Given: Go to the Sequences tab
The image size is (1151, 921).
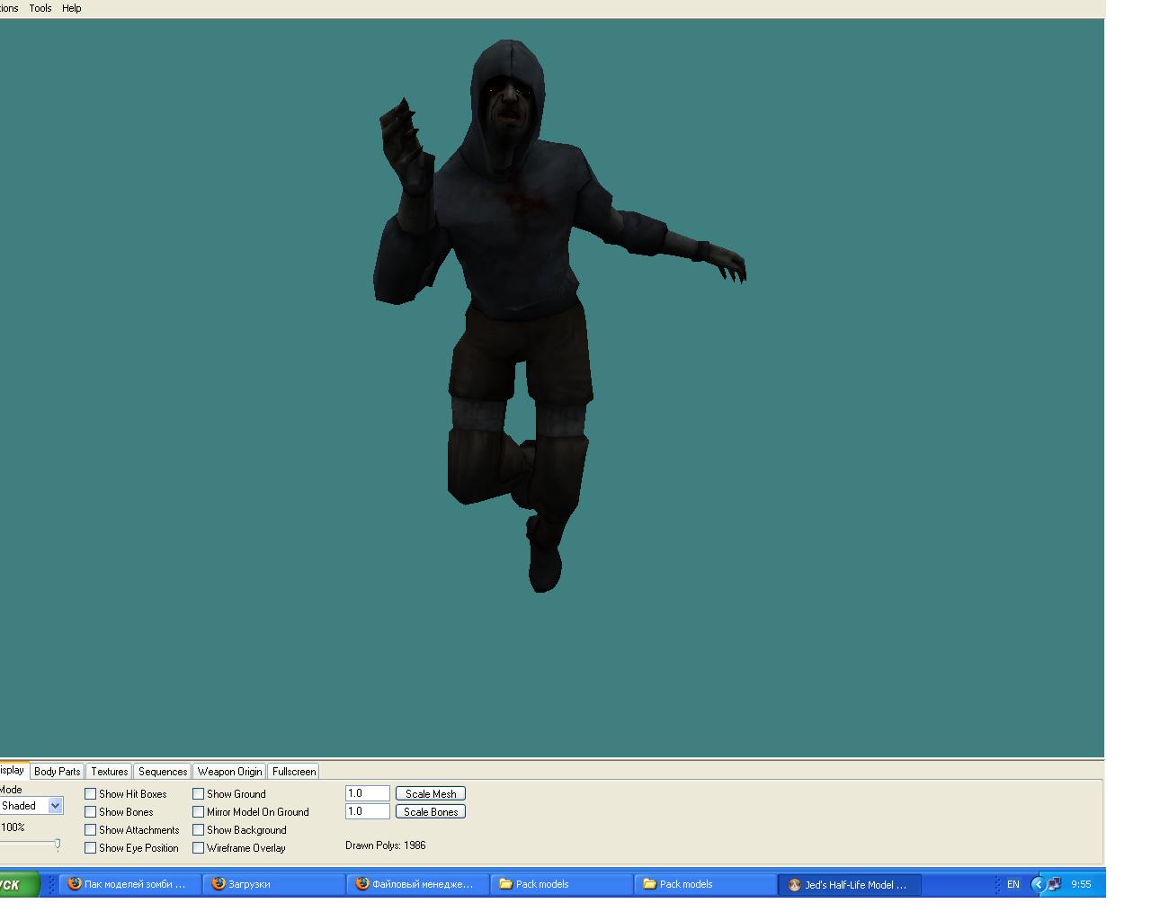Looking at the screenshot, I should point(163,772).
